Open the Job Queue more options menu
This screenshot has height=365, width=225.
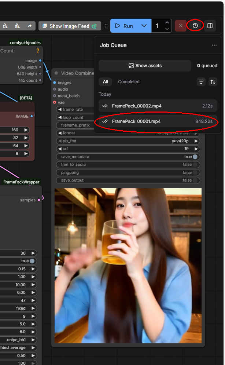click(x=214, y=45)
